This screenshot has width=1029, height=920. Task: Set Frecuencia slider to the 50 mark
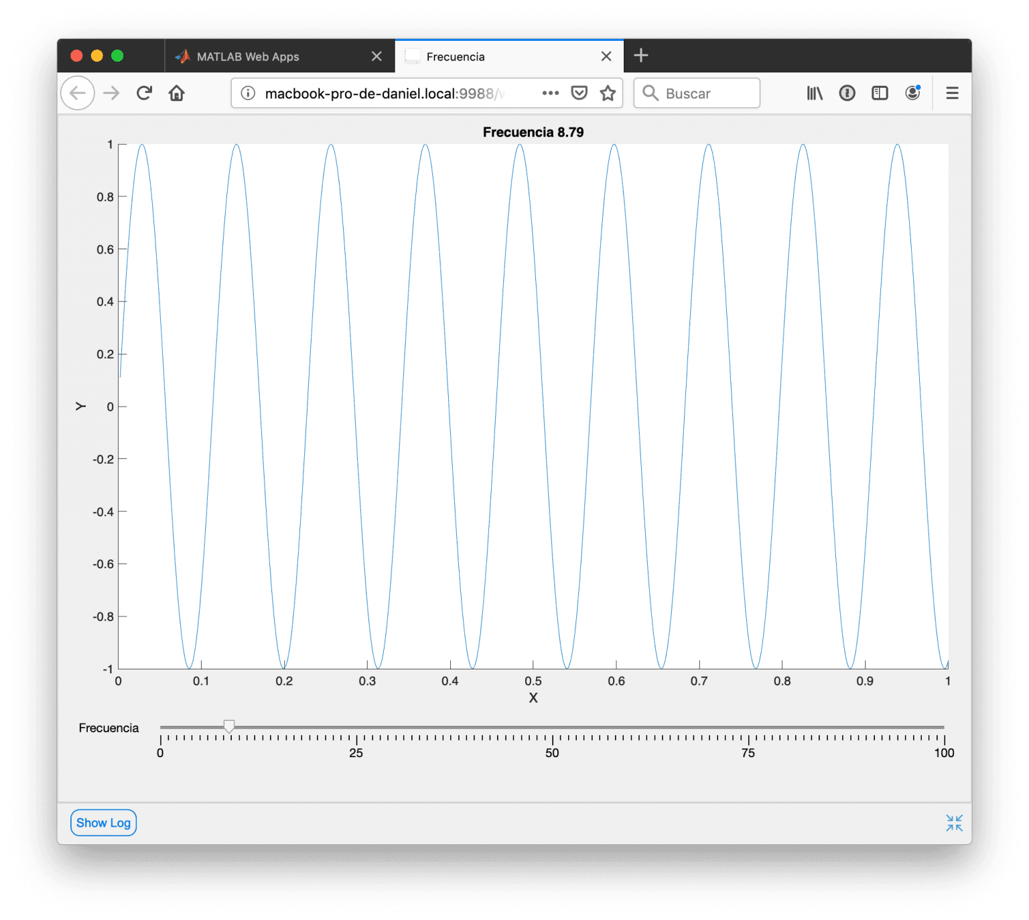(553, 727)
